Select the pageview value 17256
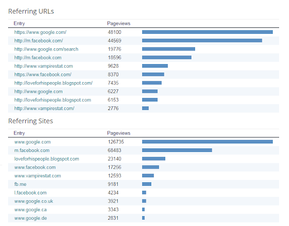This screenshot has height=226, width=289. tap(114, 167)
